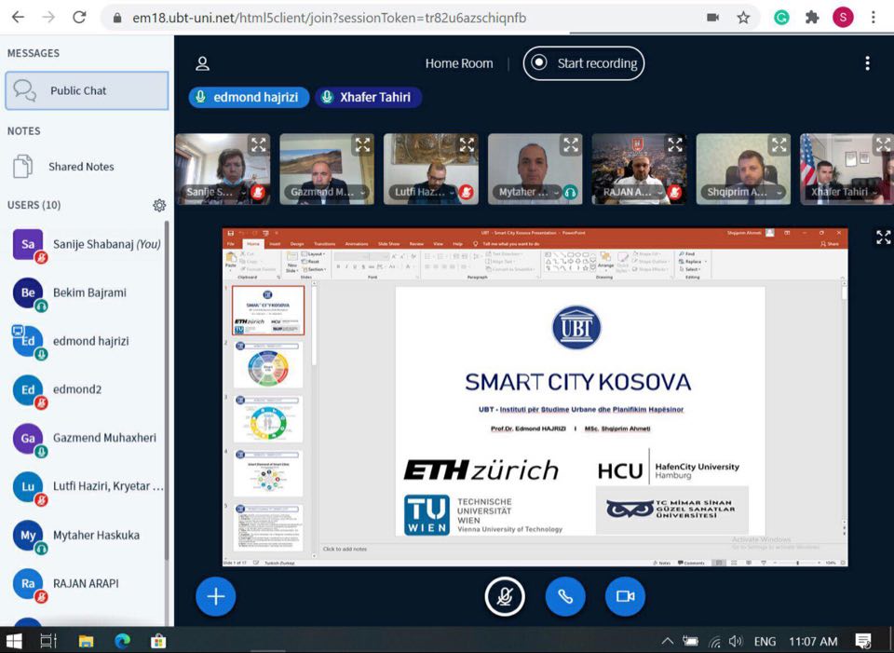Click Home tab in shared PowerPoint ribbon
The width and height of the screenshot is (894, 653).
pyautogui.click(x=252, y=243)
